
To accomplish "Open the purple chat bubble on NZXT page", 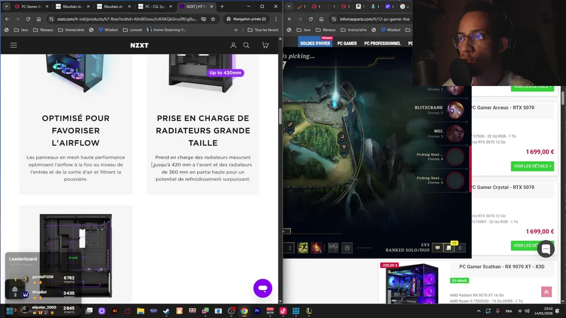I will tap(263, 288).
